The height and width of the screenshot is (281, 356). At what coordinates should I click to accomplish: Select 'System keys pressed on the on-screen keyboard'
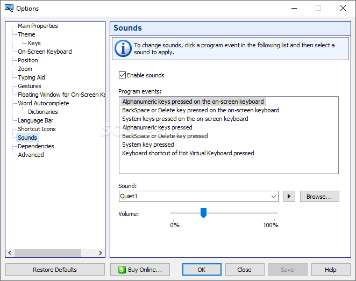185,119
